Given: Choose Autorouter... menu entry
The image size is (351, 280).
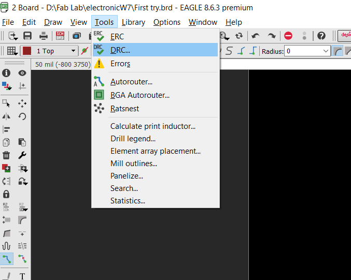Looking at the screenshot, I should pos(155,82).
